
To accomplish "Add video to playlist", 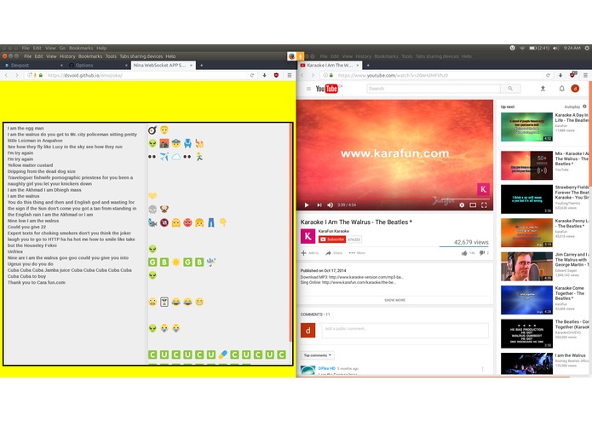I will pyautogui.click(x=309, y=253).
